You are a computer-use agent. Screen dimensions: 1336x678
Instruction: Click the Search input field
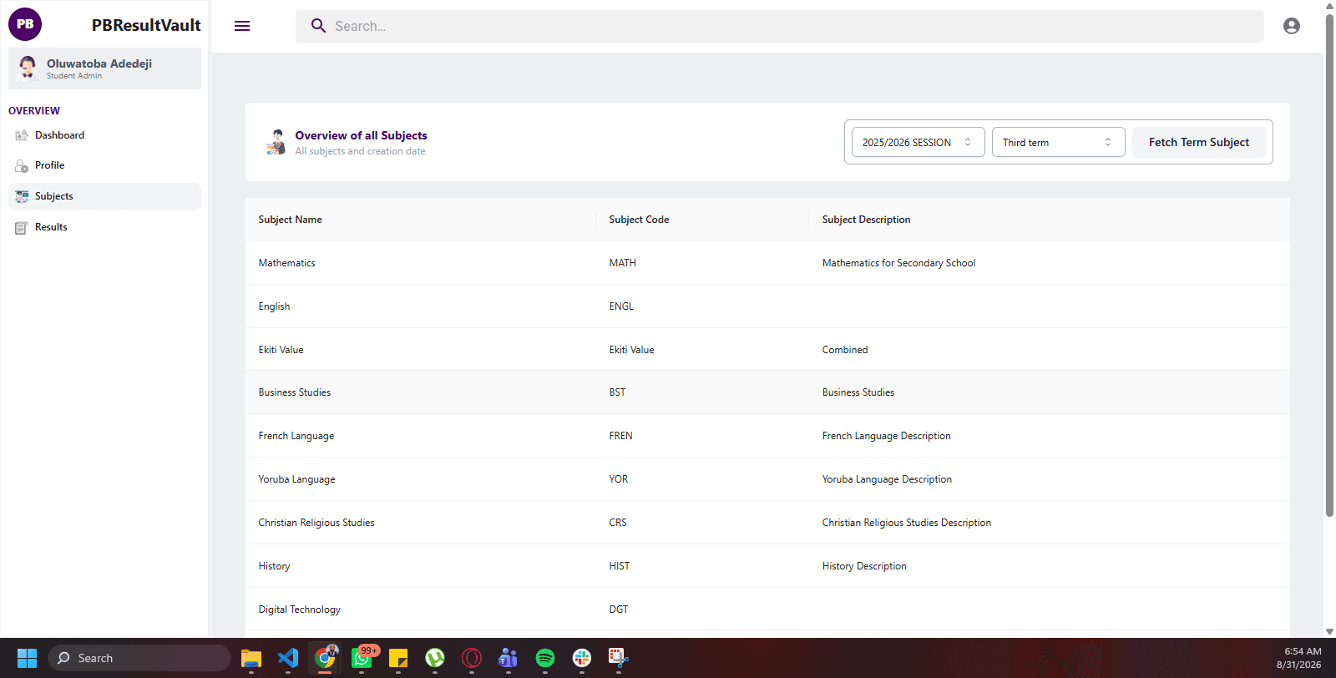point(779,26)
